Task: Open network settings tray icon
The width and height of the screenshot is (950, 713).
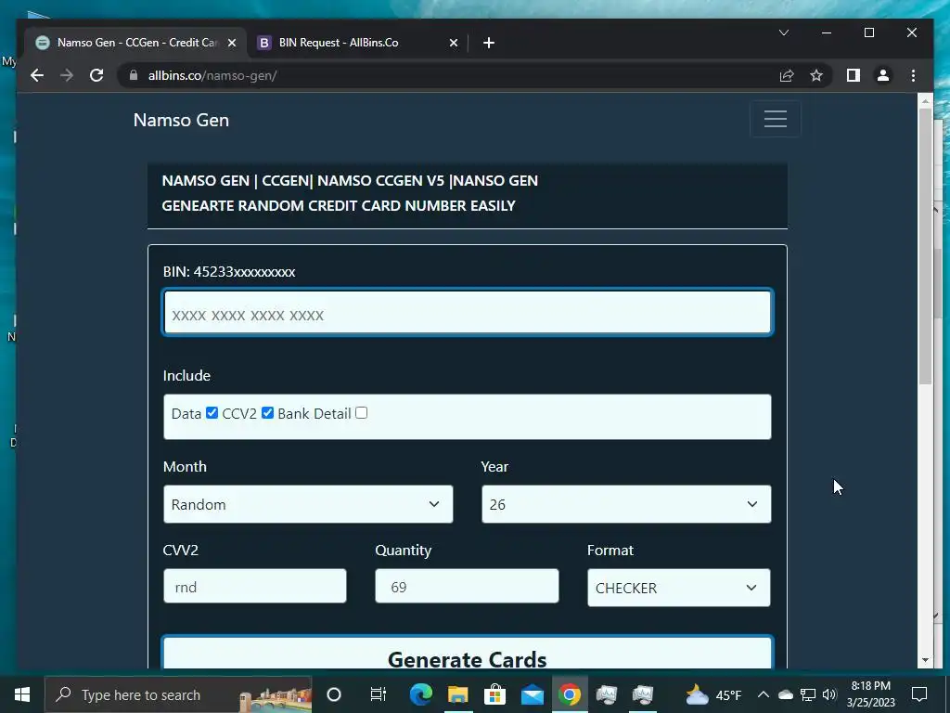Action: pos(808,694)
